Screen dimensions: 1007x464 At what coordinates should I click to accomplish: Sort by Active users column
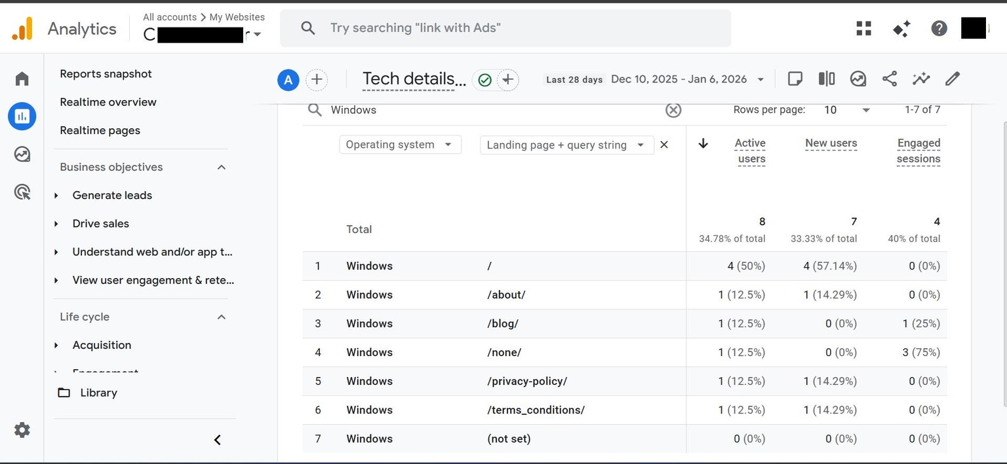tap(751, 151)
